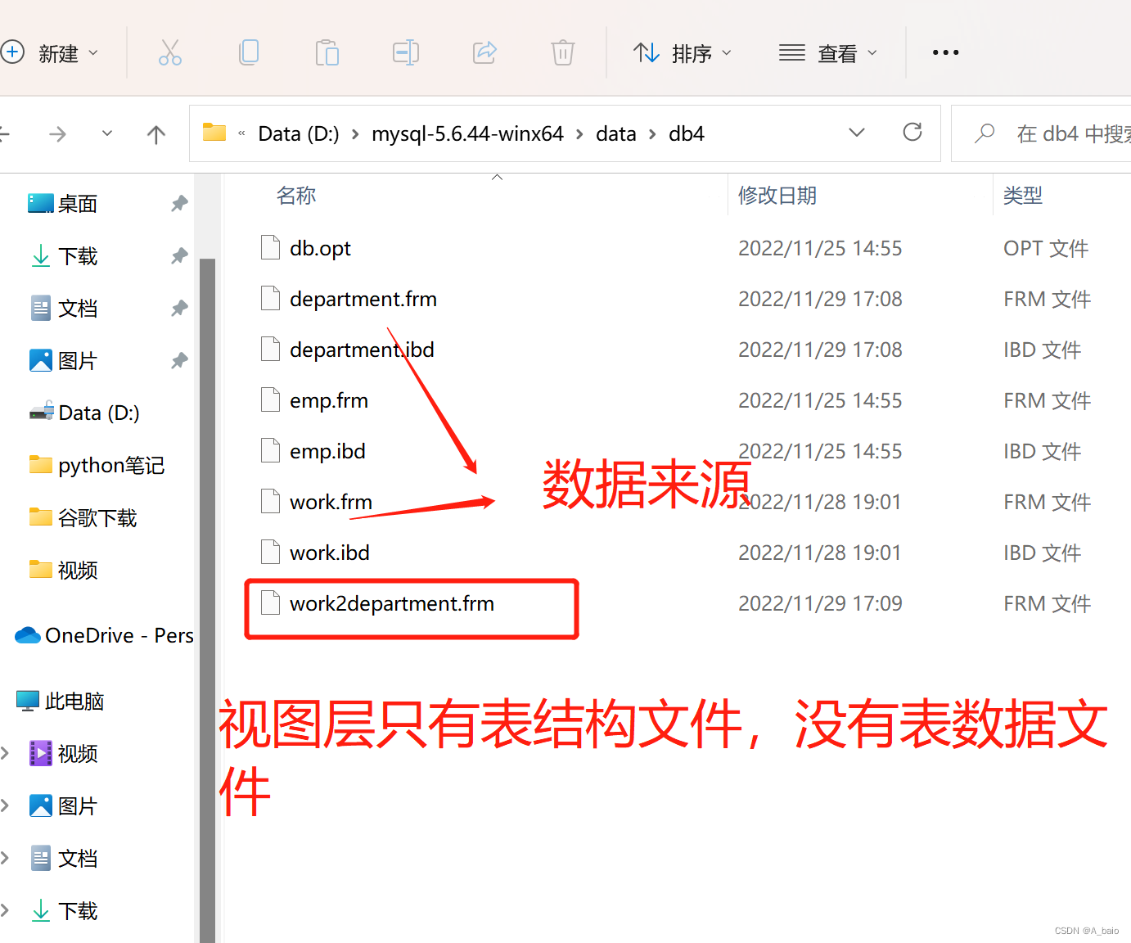Click the navigation pane scrollbar

[x=207, y=600]
